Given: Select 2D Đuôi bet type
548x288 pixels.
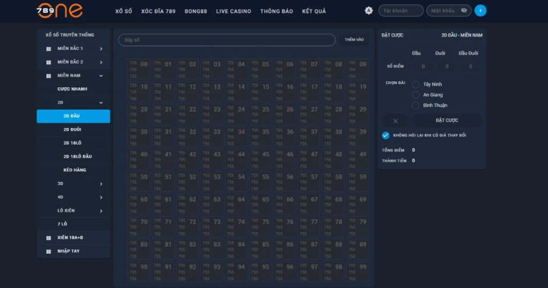Looking at the screenshot, I should [x=73, y=130].
